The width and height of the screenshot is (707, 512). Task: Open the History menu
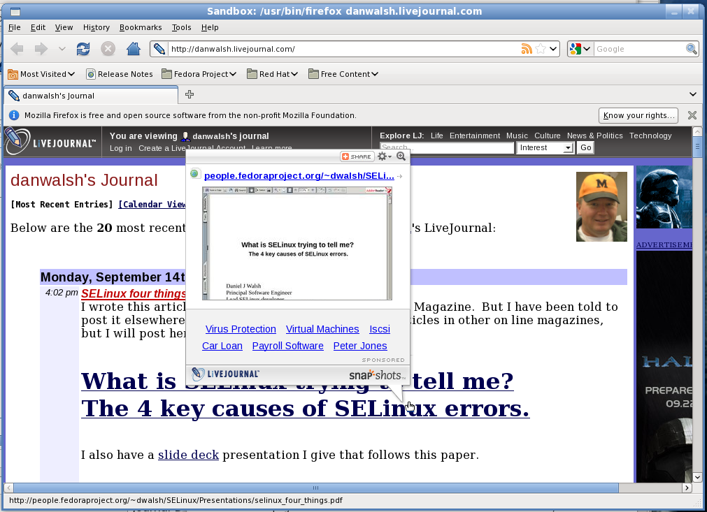(96, 27)
